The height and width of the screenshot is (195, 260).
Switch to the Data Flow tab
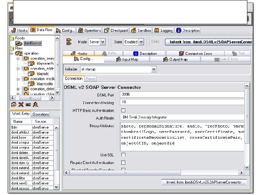(x=41, y=30)
